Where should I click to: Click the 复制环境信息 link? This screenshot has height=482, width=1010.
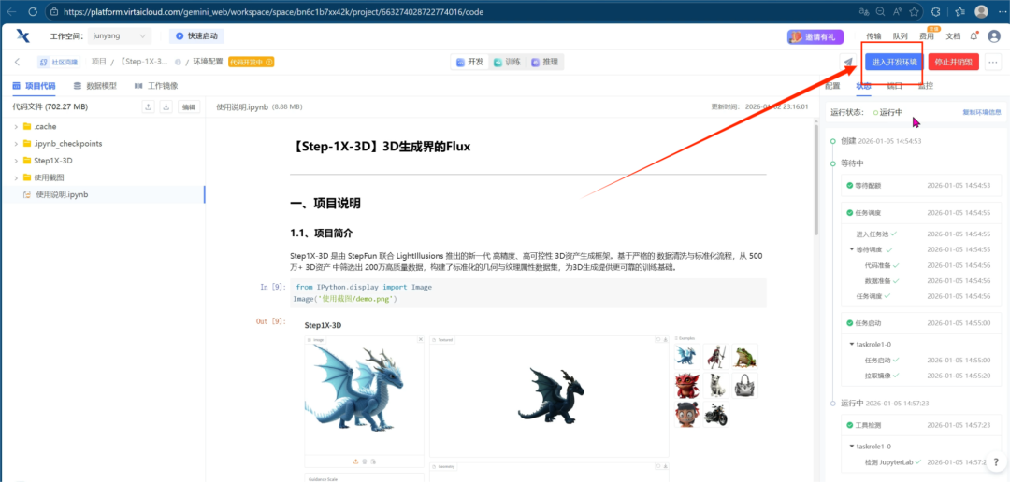coord(982,112)
